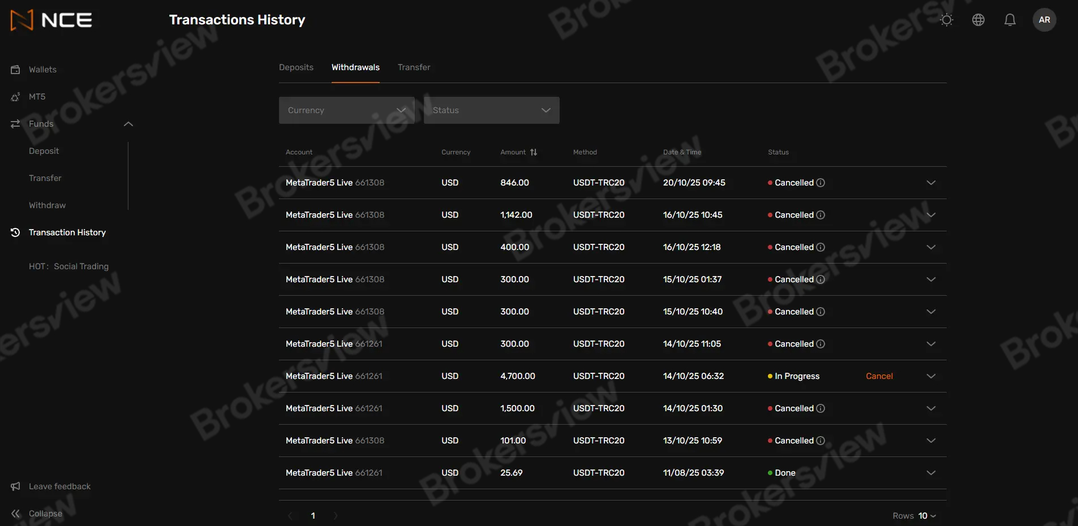The image size is (1078, 526).
Task: Open the language globe icon
Action: click(978, 20)
